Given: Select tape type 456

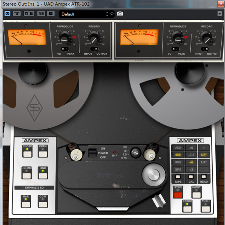Looking at the screenshot, I should click(178, 155).
